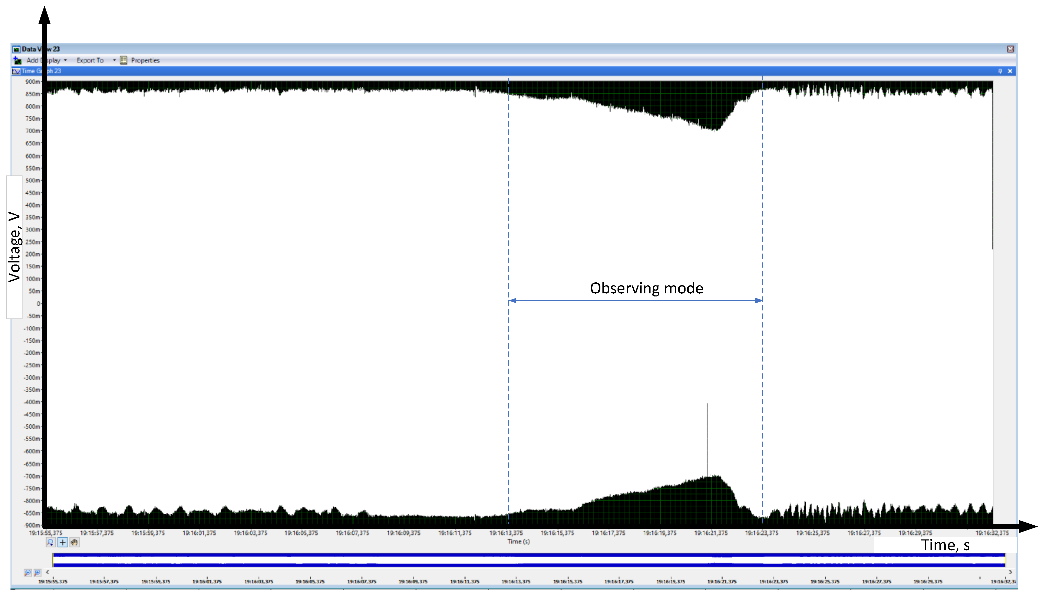
Task: Click the zoom-out magnifier on overview
Action: [x=27, y=572]
